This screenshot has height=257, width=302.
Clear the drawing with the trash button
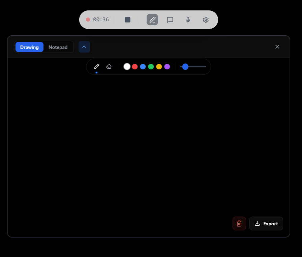click(239, 224)
